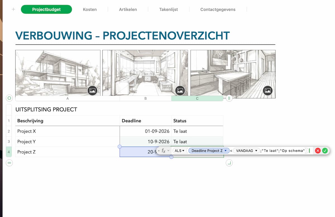Select the Project X cell

pos(68,131)
